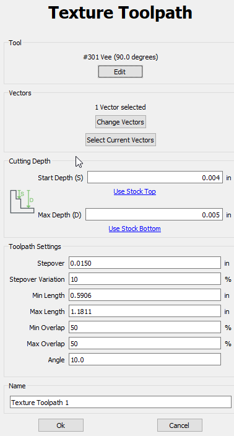Click the Angle input field
This screenshot has height=436, width=234.
point(145,359)
